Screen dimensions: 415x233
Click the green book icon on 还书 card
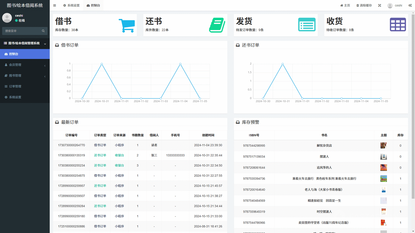tap(217, 25)
